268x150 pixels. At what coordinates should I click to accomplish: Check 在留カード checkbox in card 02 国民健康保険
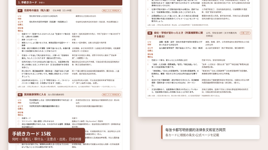(x=19, y=118)
